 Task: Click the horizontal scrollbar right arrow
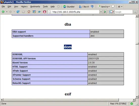[134, 100]
